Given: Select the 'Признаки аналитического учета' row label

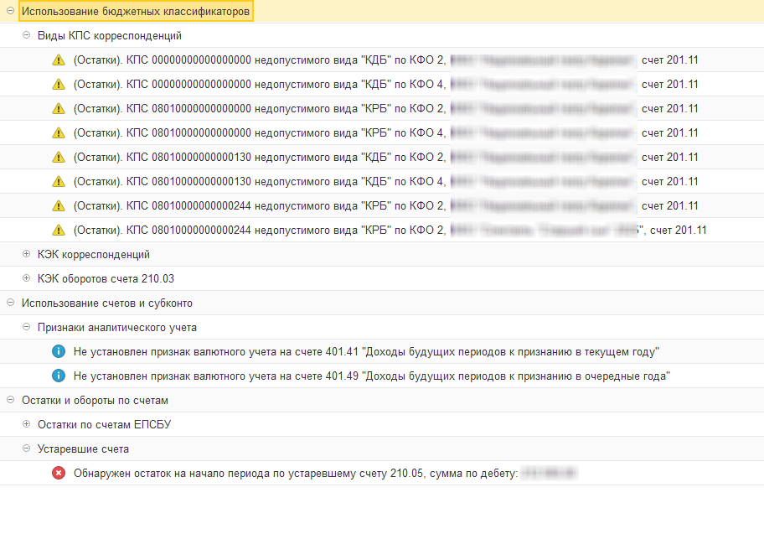Looking at the screenshot, I should tap(117, 328).
